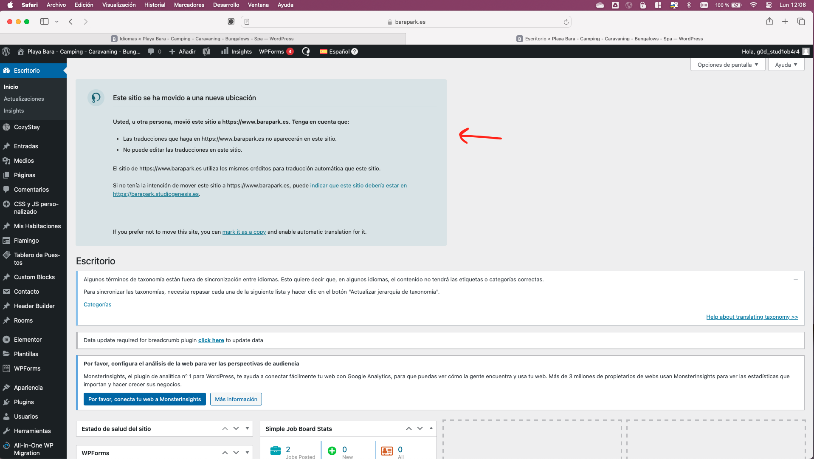Open Contacto in sidebar

(x=33, y=292)
